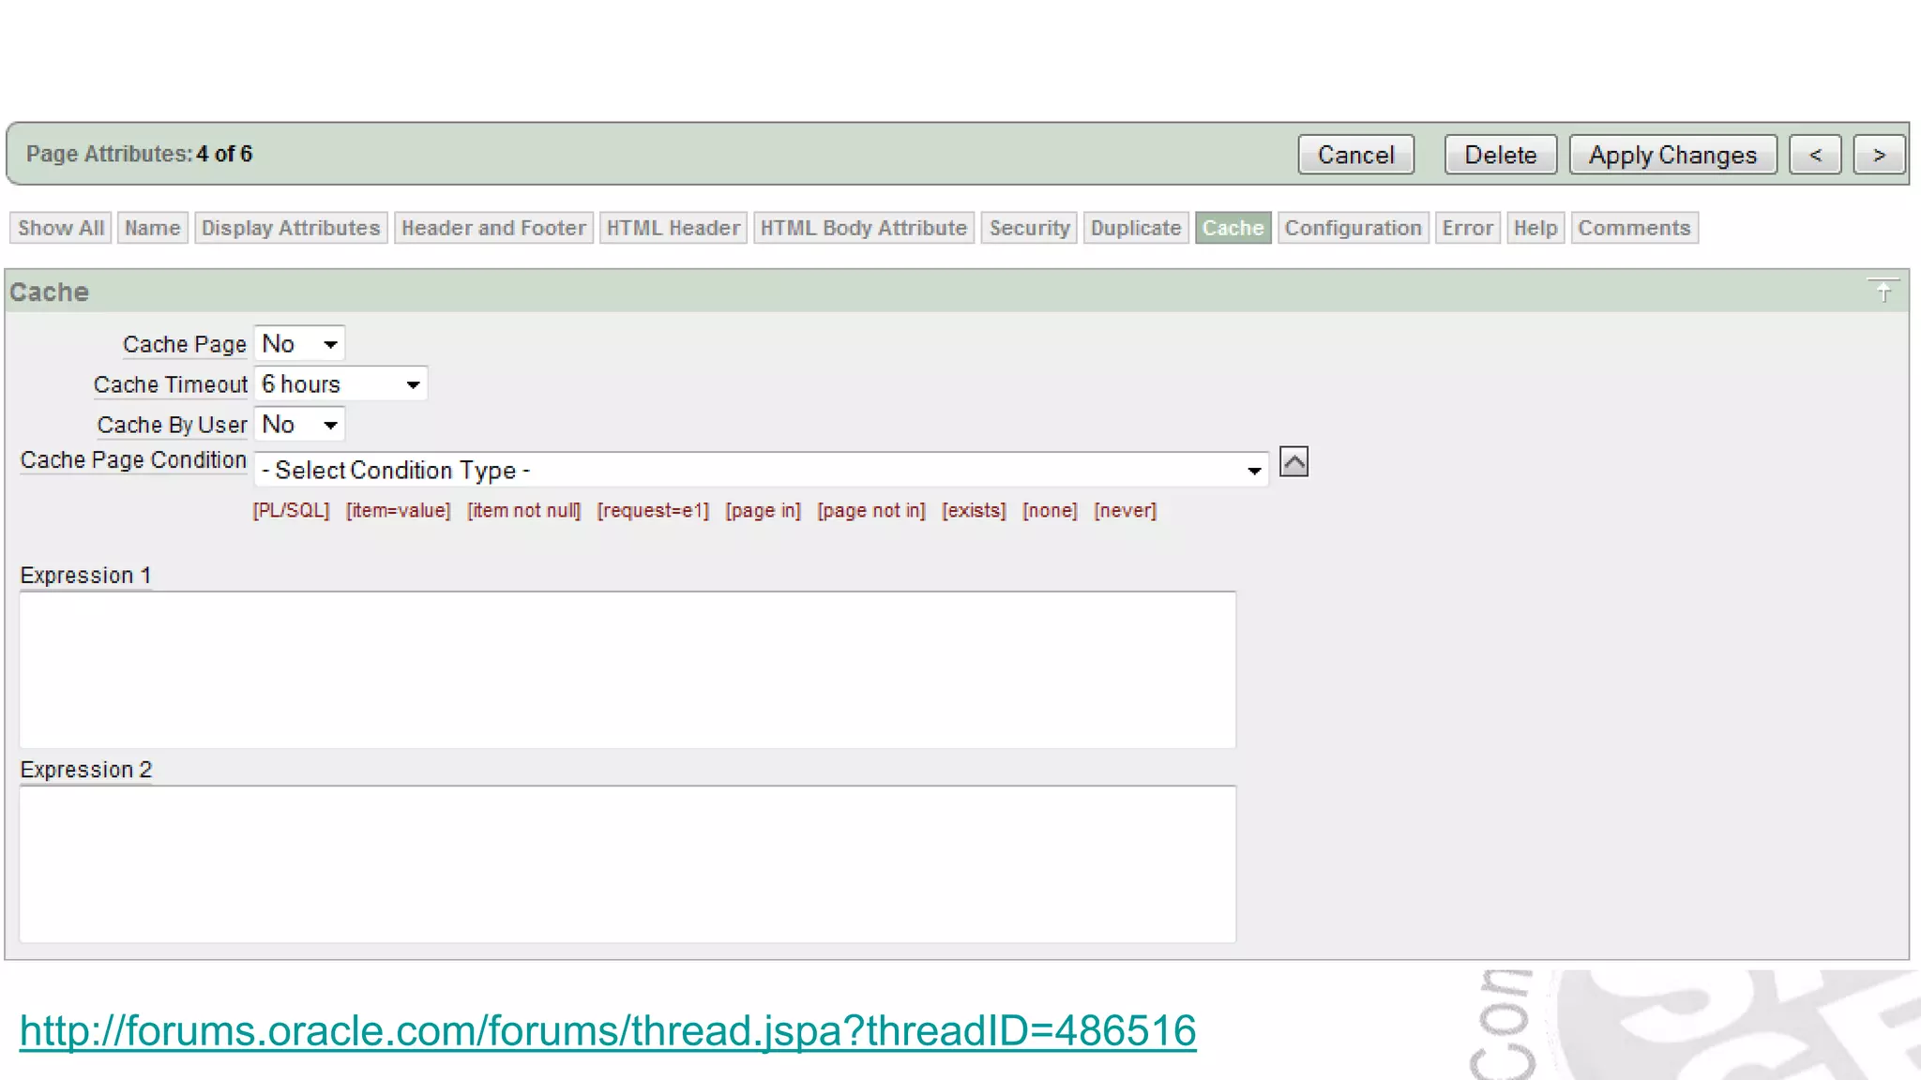Click the Cache By User label

coord(172,425)
